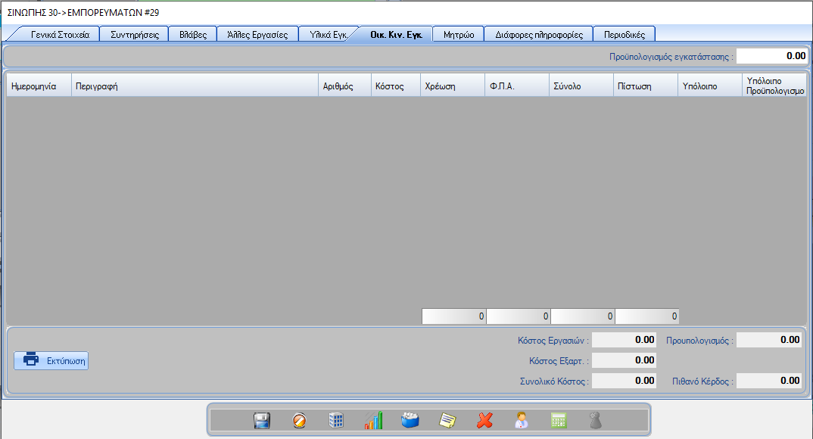
Task: Go to the Υλικά Εγκ. tab
Action: 322,35
